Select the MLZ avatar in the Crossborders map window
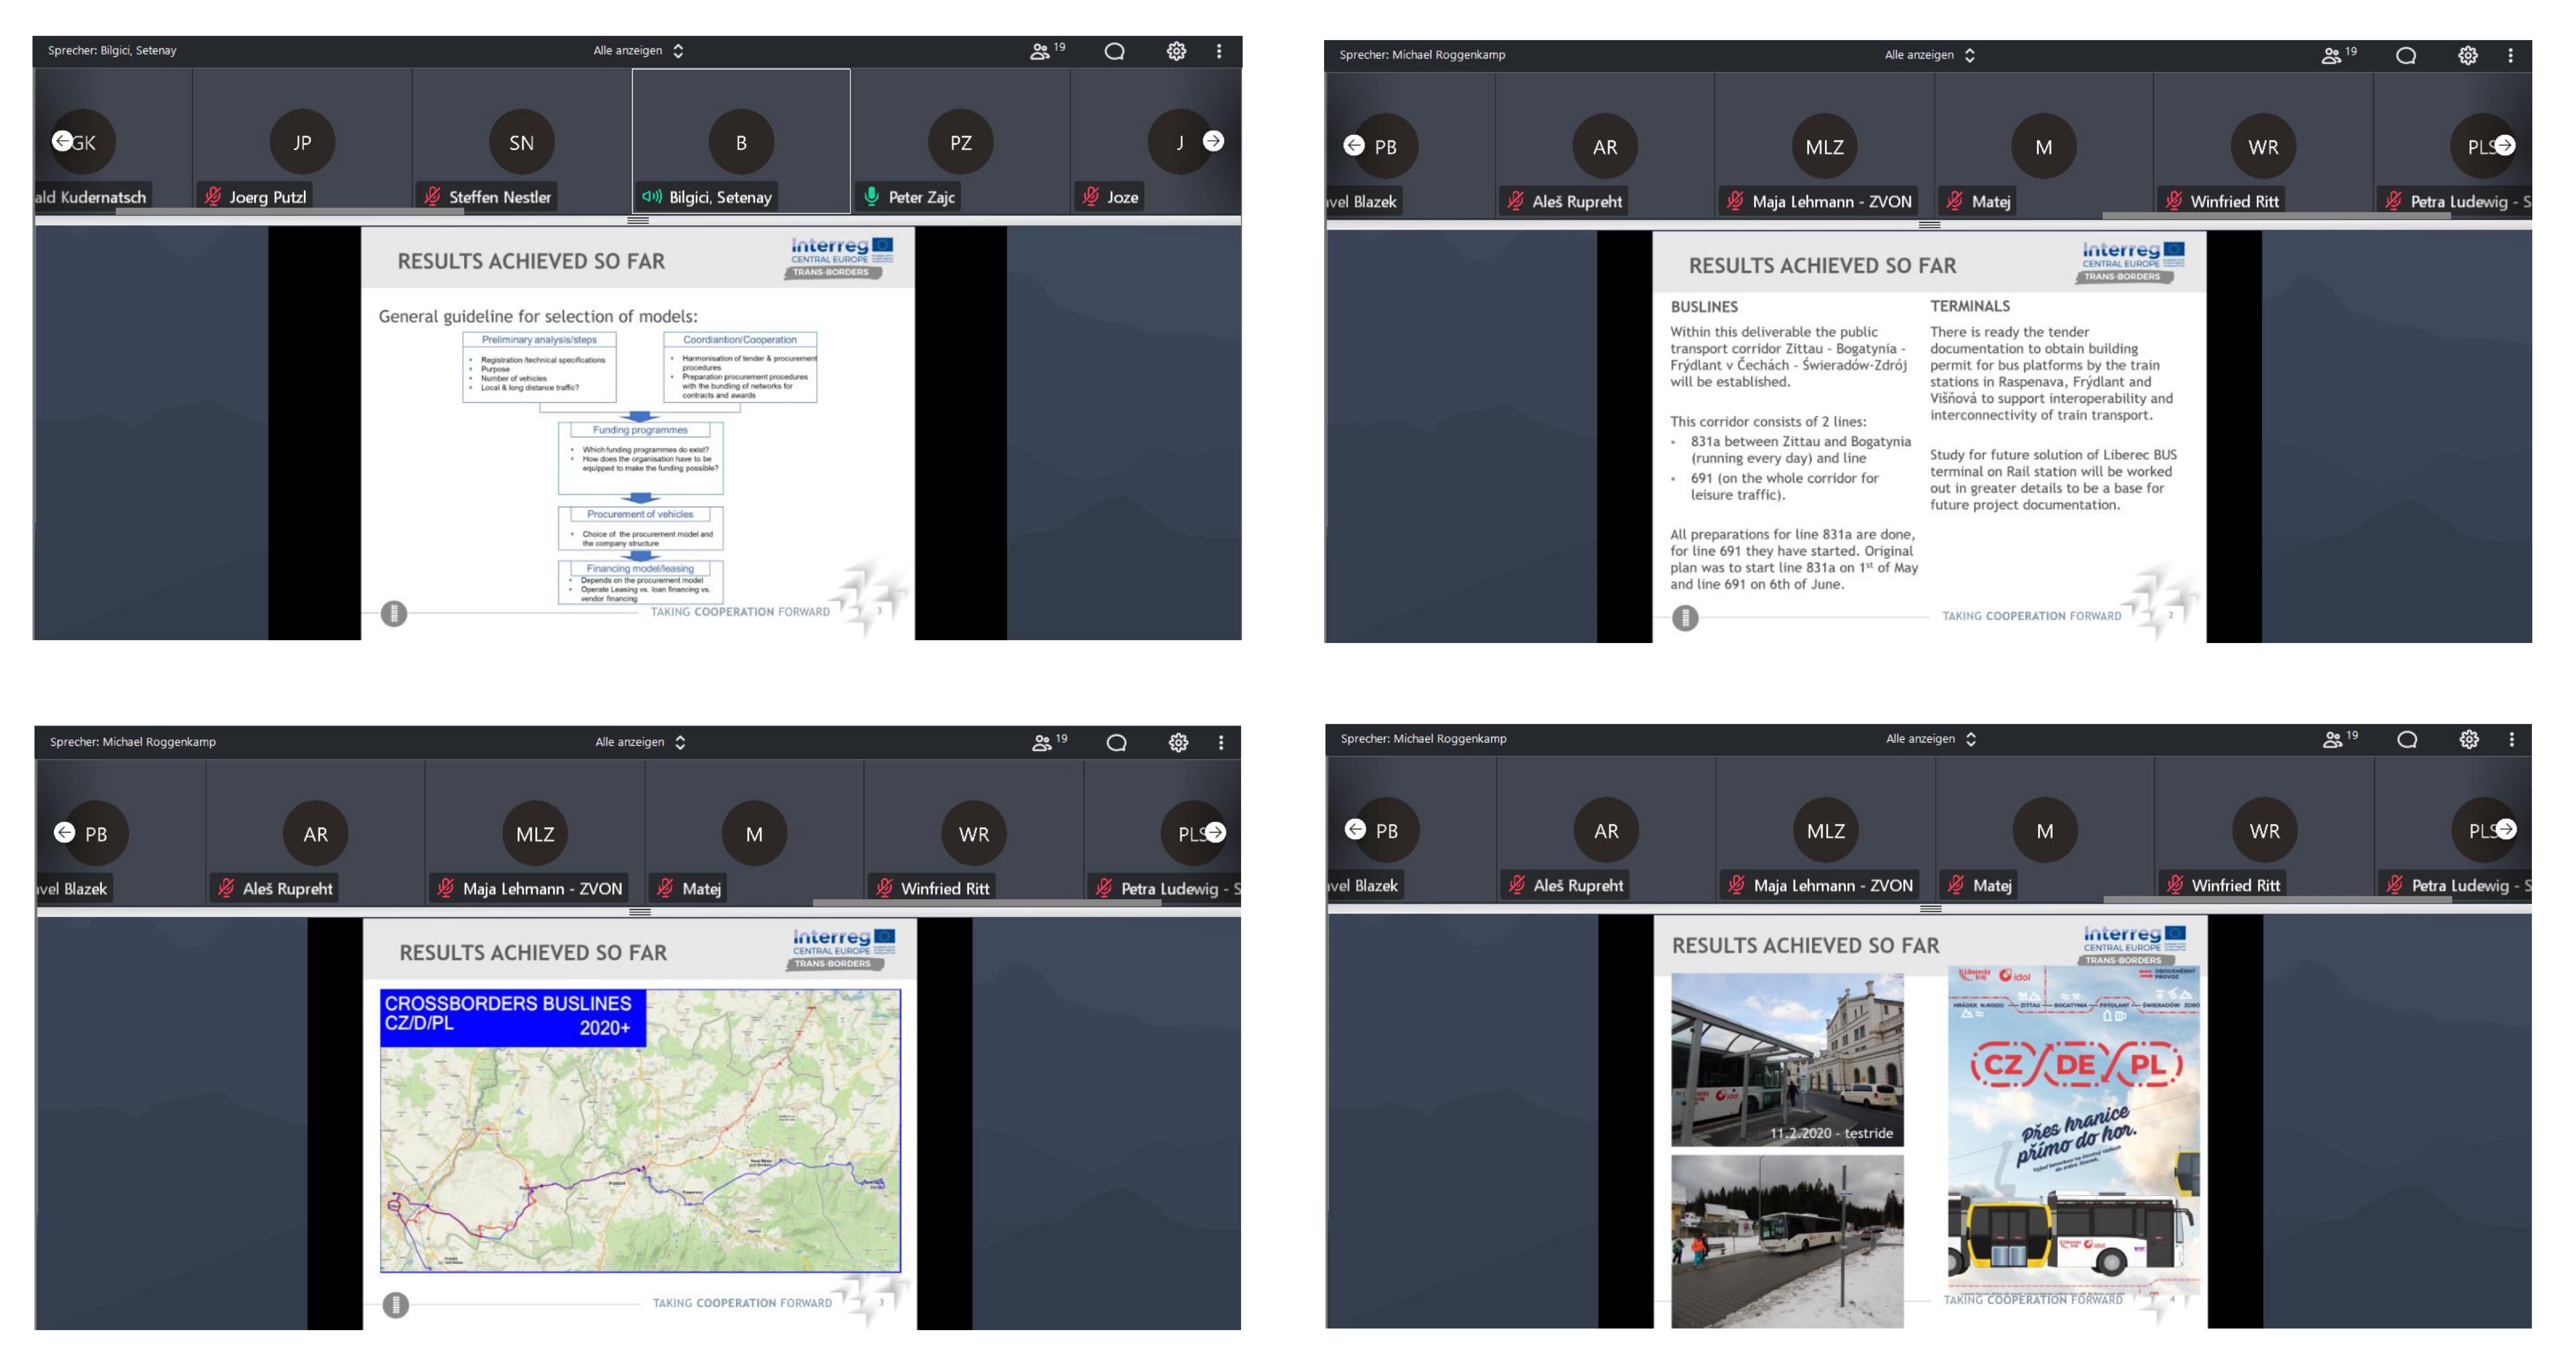The width and height of the screenshot is (2576, 1363). tap(534, 834)
